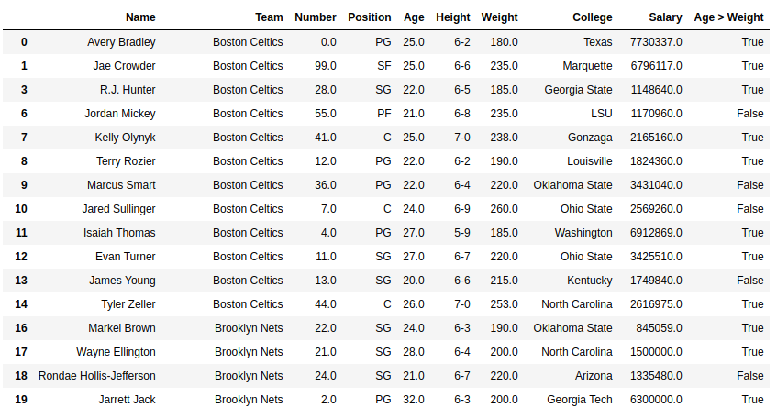
Task: Select the Marquette college cell
Action: pyautogui.click(x=584, y=66)
